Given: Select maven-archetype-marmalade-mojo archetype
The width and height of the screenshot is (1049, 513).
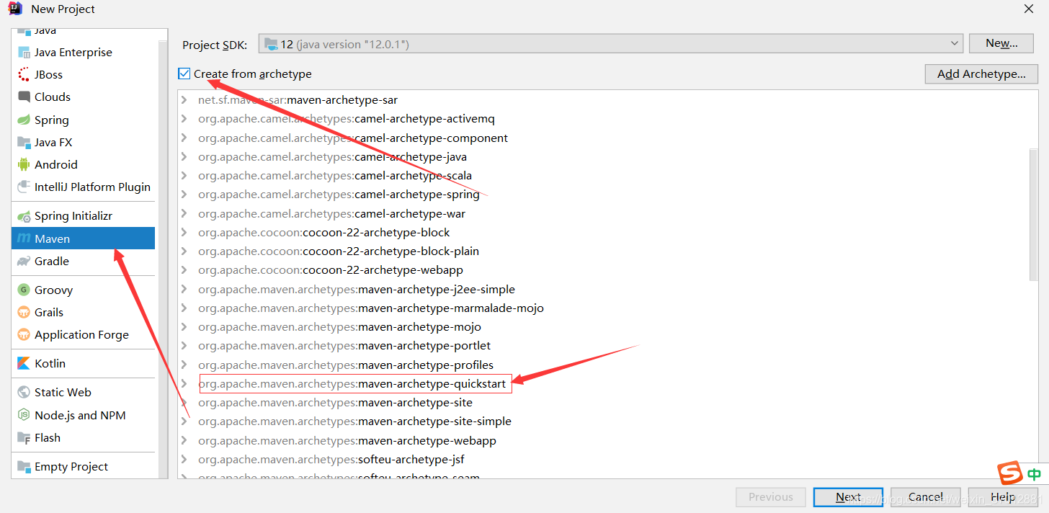Looking at the screenshot, I should point(371,308).
